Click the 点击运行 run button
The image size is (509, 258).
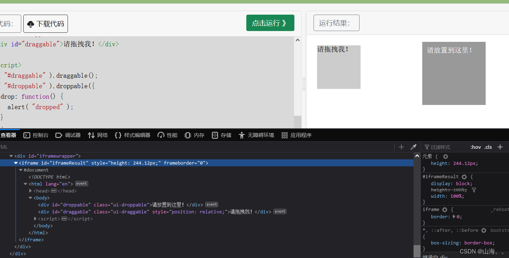click(x=270, y=22)
